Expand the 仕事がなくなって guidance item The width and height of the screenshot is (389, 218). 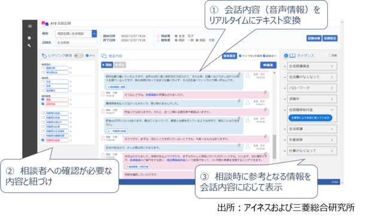[312, 151]
